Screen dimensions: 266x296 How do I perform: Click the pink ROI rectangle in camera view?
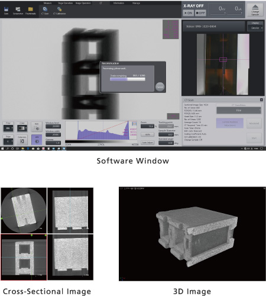click(x=223, y=59)
